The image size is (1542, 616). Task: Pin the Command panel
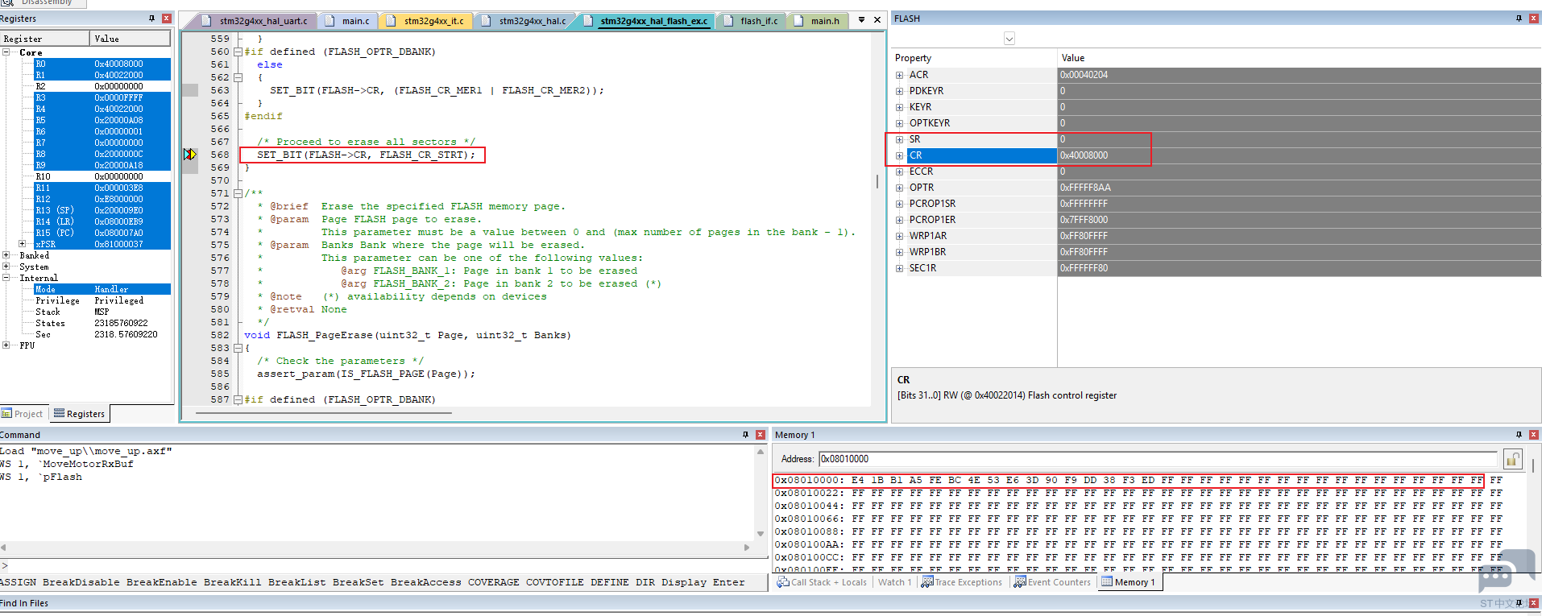(745, 435)
